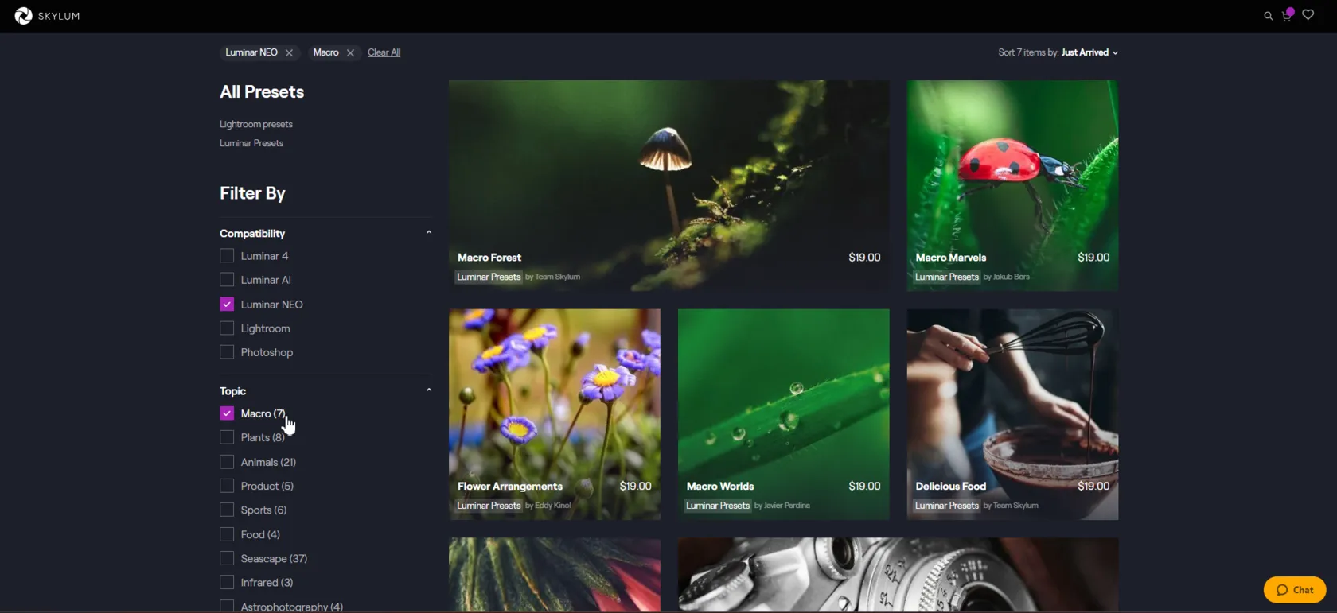Click the Clear All link

click(384, 52)
